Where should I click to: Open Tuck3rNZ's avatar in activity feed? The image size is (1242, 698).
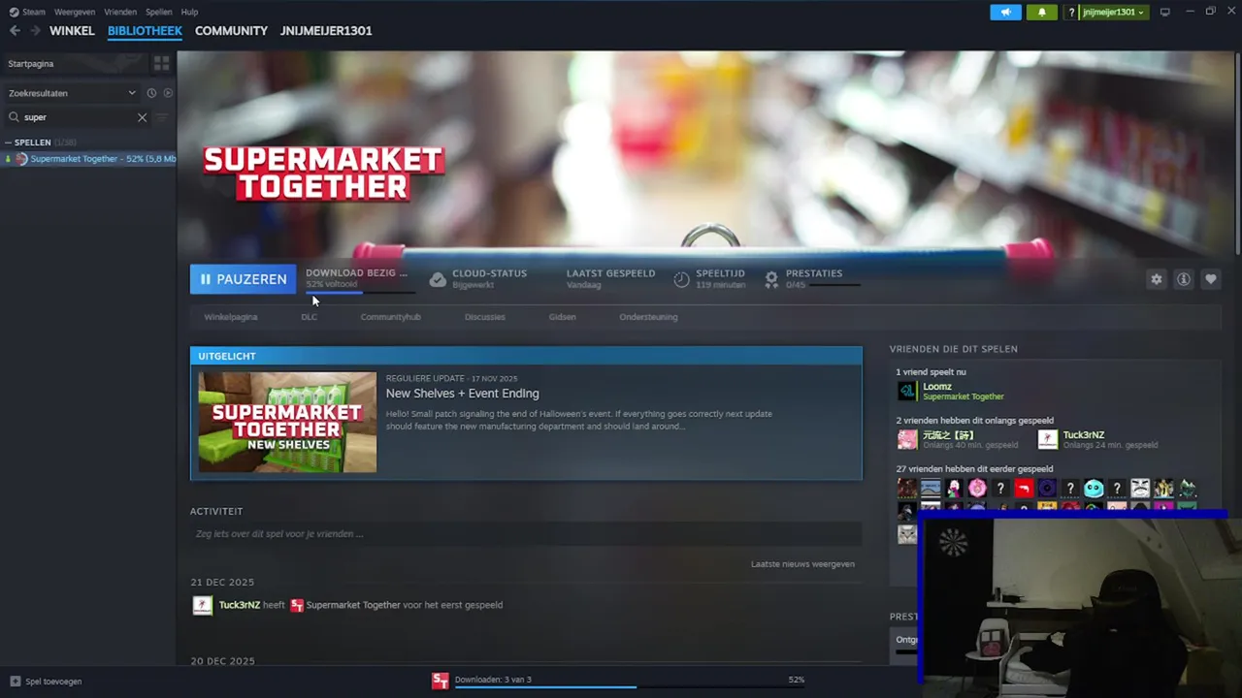[x=202, y=605]
